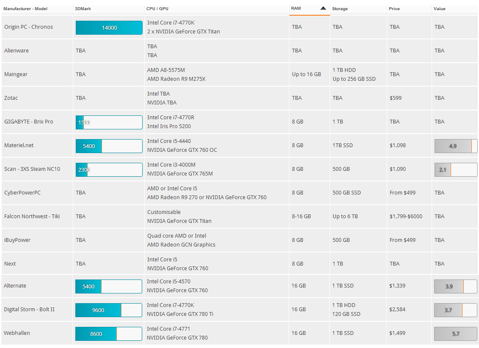Screen dimensions: 479x348
Task: Sort by Manufacturer - Model column header
Action: click(x=25, y=9)
